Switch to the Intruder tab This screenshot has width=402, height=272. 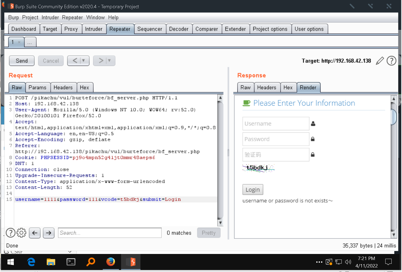point(94,29)
